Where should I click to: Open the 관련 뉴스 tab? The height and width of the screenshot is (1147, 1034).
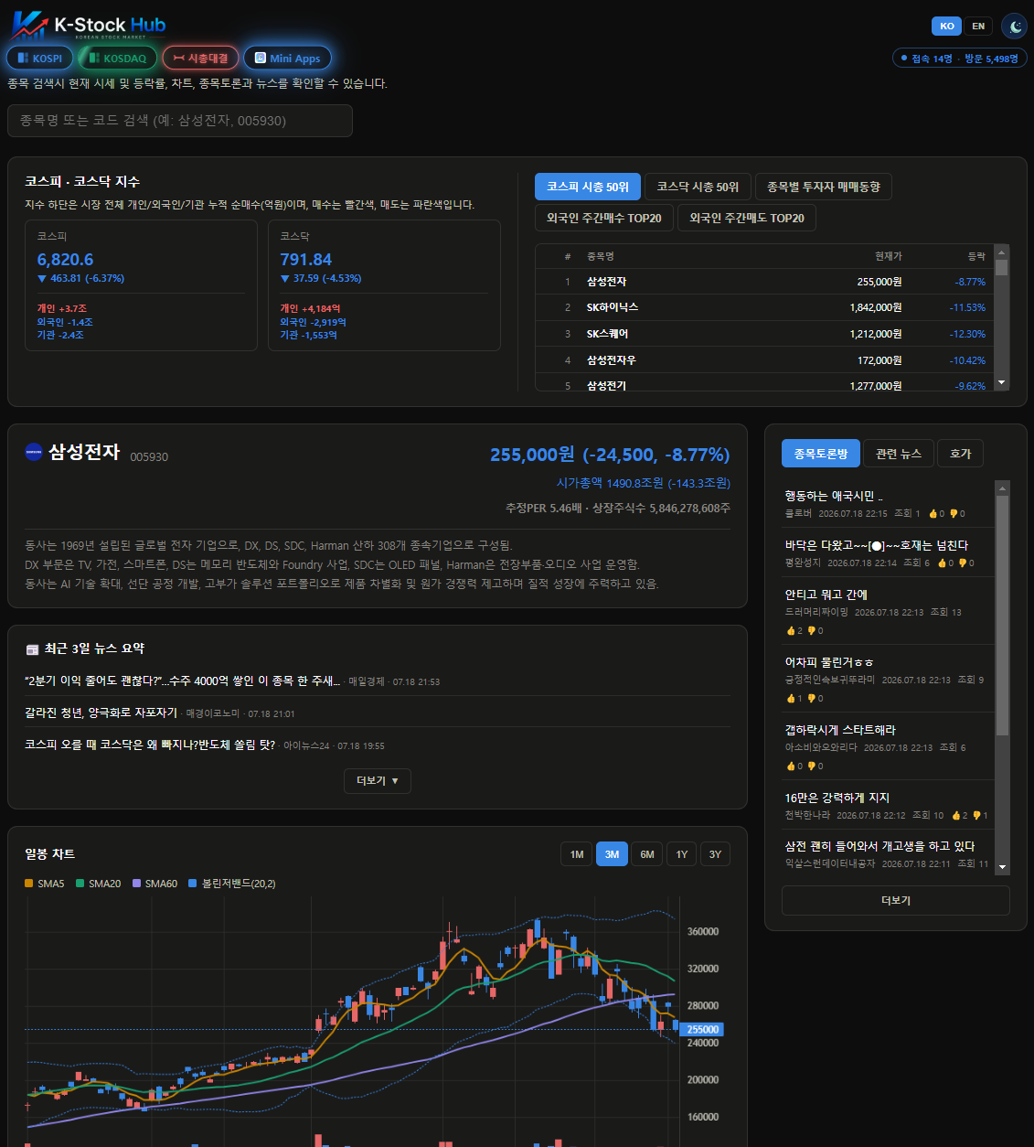pyautogui.click(x=899, y=454)
